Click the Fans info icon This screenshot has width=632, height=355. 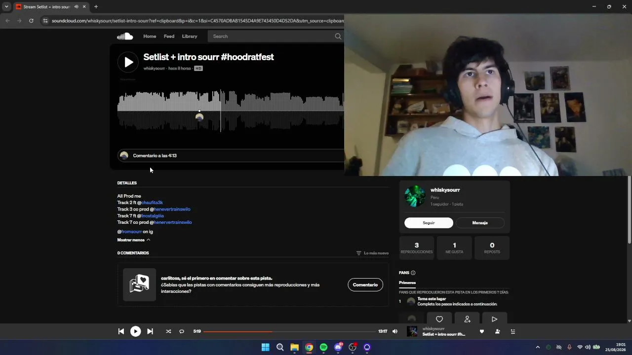tap(413, 273)
